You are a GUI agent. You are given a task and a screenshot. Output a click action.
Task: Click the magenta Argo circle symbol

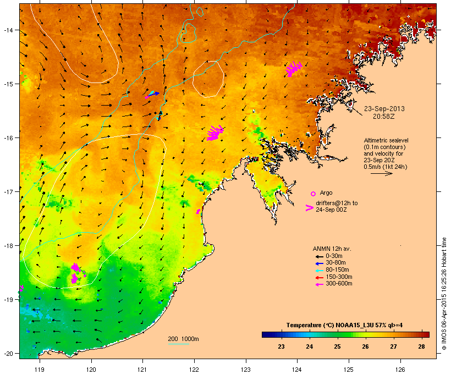[x=313, y=194]
